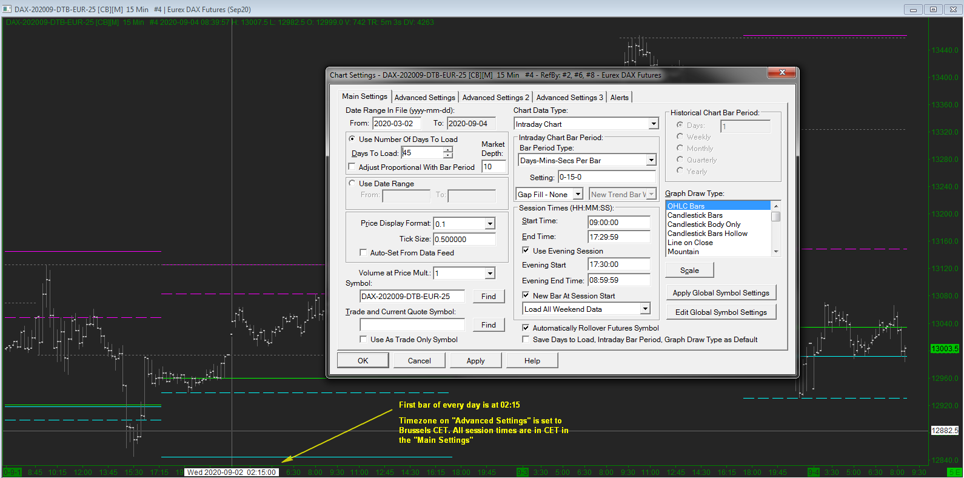
Task: Select Candlestick Bars in Graph Draw Type
Action: point(695,215)
